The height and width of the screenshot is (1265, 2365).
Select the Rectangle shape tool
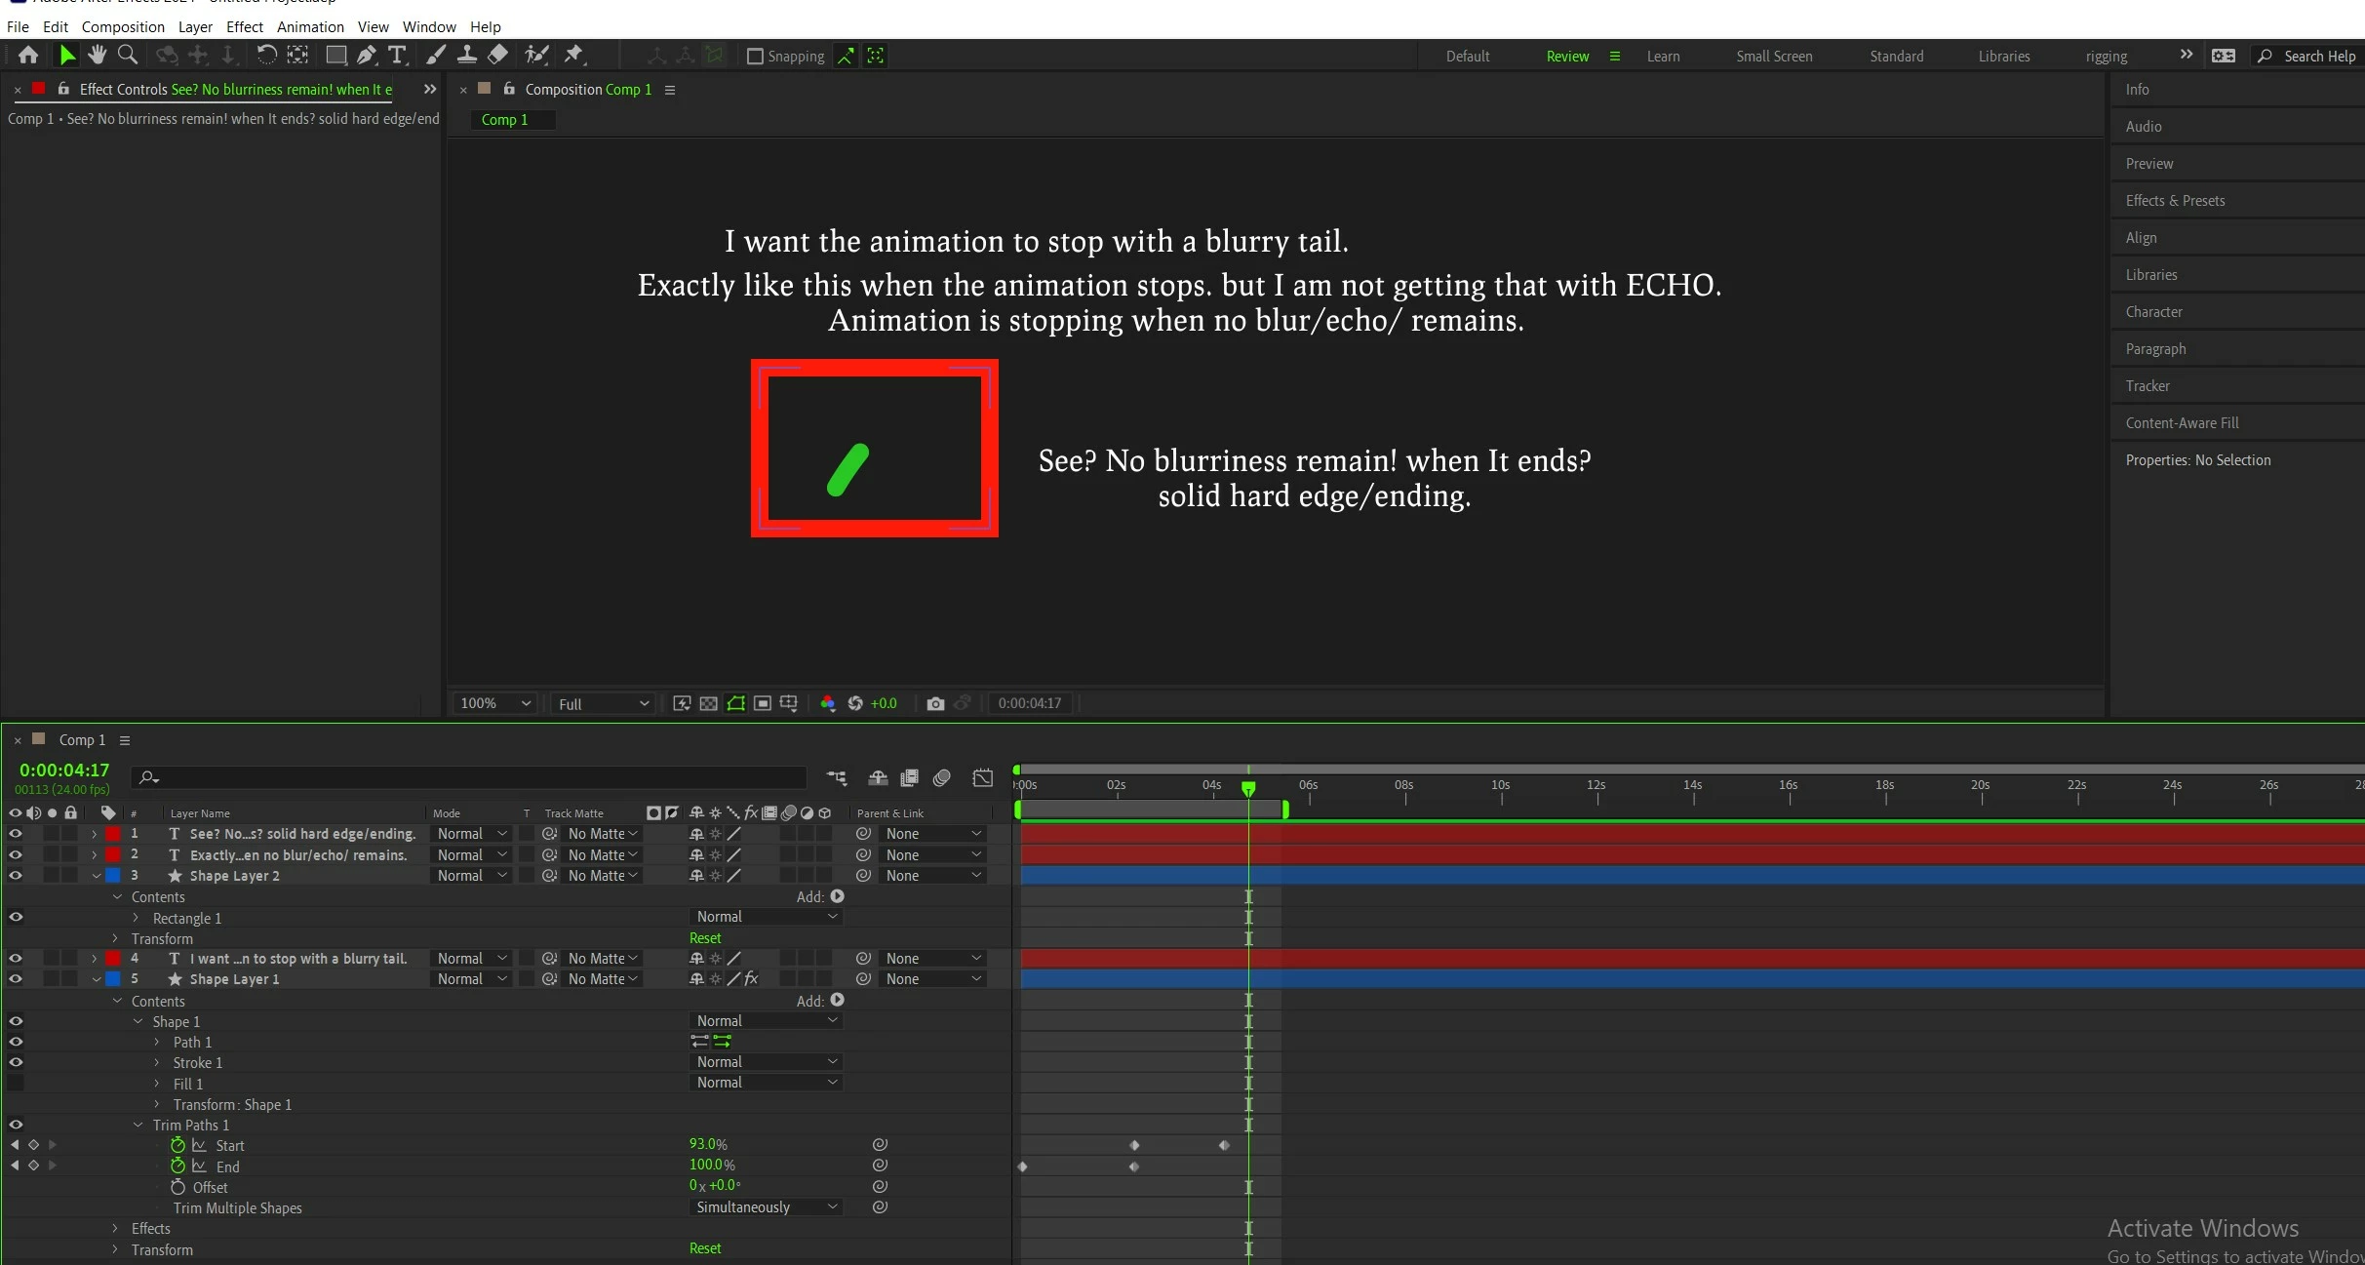click(335, 56)
